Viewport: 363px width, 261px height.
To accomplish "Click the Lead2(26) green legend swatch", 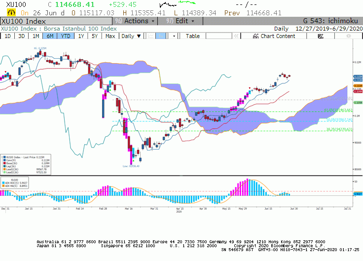I will click(x=4, y=172).
